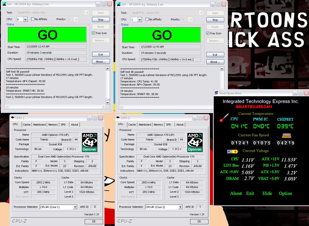Viewport: 309px width, 226px height.
Task: Open Option link in Smartguardian
Action: [x=285, y=194]
